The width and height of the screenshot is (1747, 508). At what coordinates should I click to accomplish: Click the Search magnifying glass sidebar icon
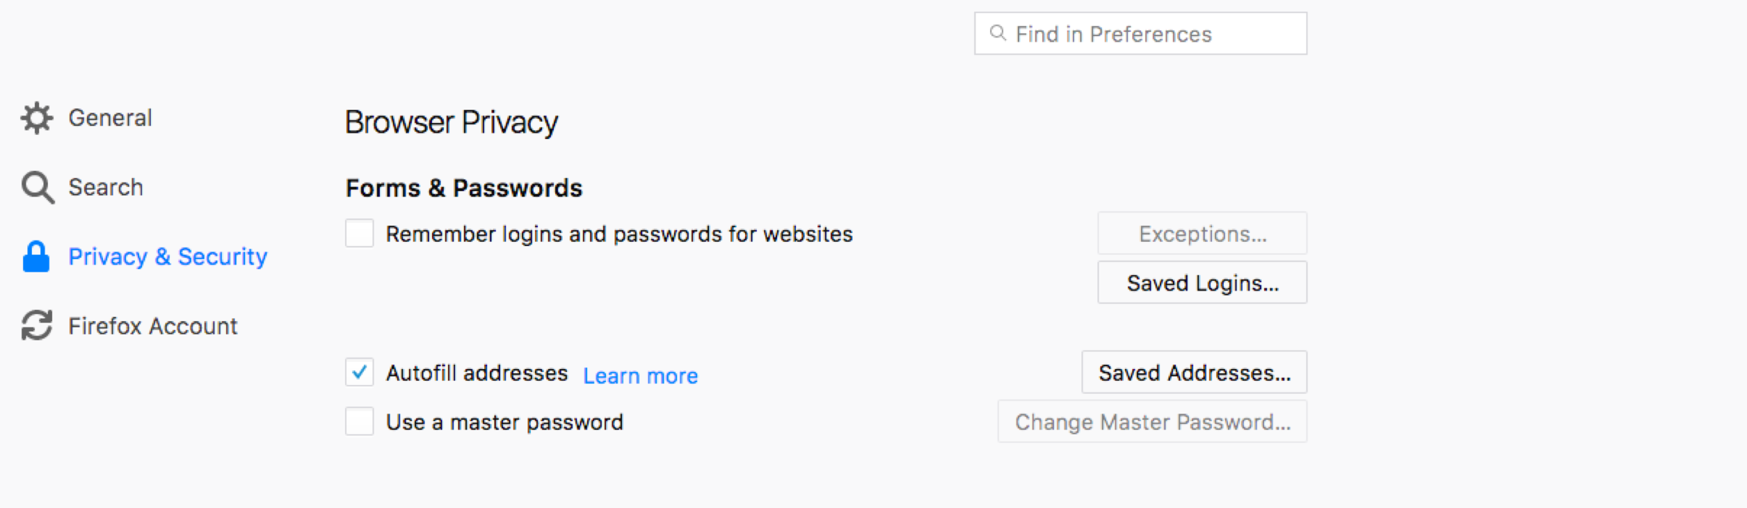pyautogui.click(x=37, y=188)
